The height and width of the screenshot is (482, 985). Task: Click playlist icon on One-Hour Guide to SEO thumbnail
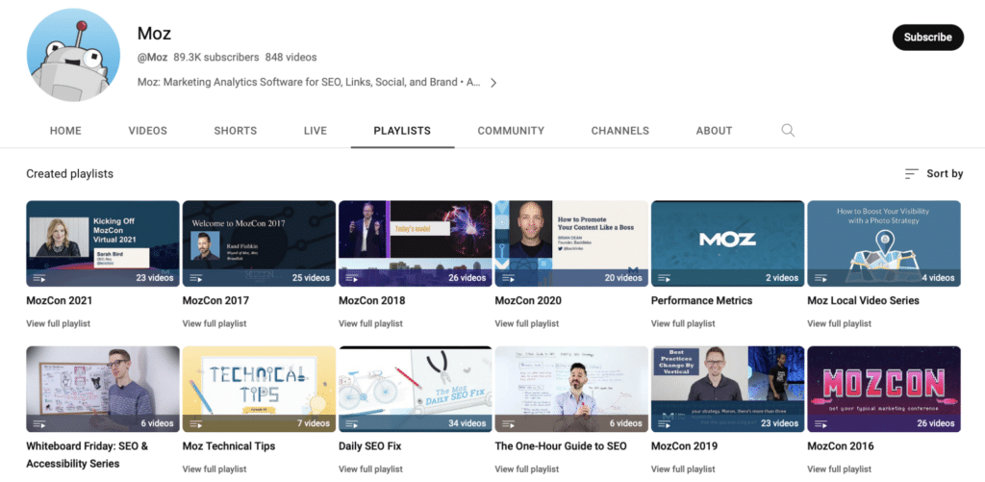(x=508, y=423)
